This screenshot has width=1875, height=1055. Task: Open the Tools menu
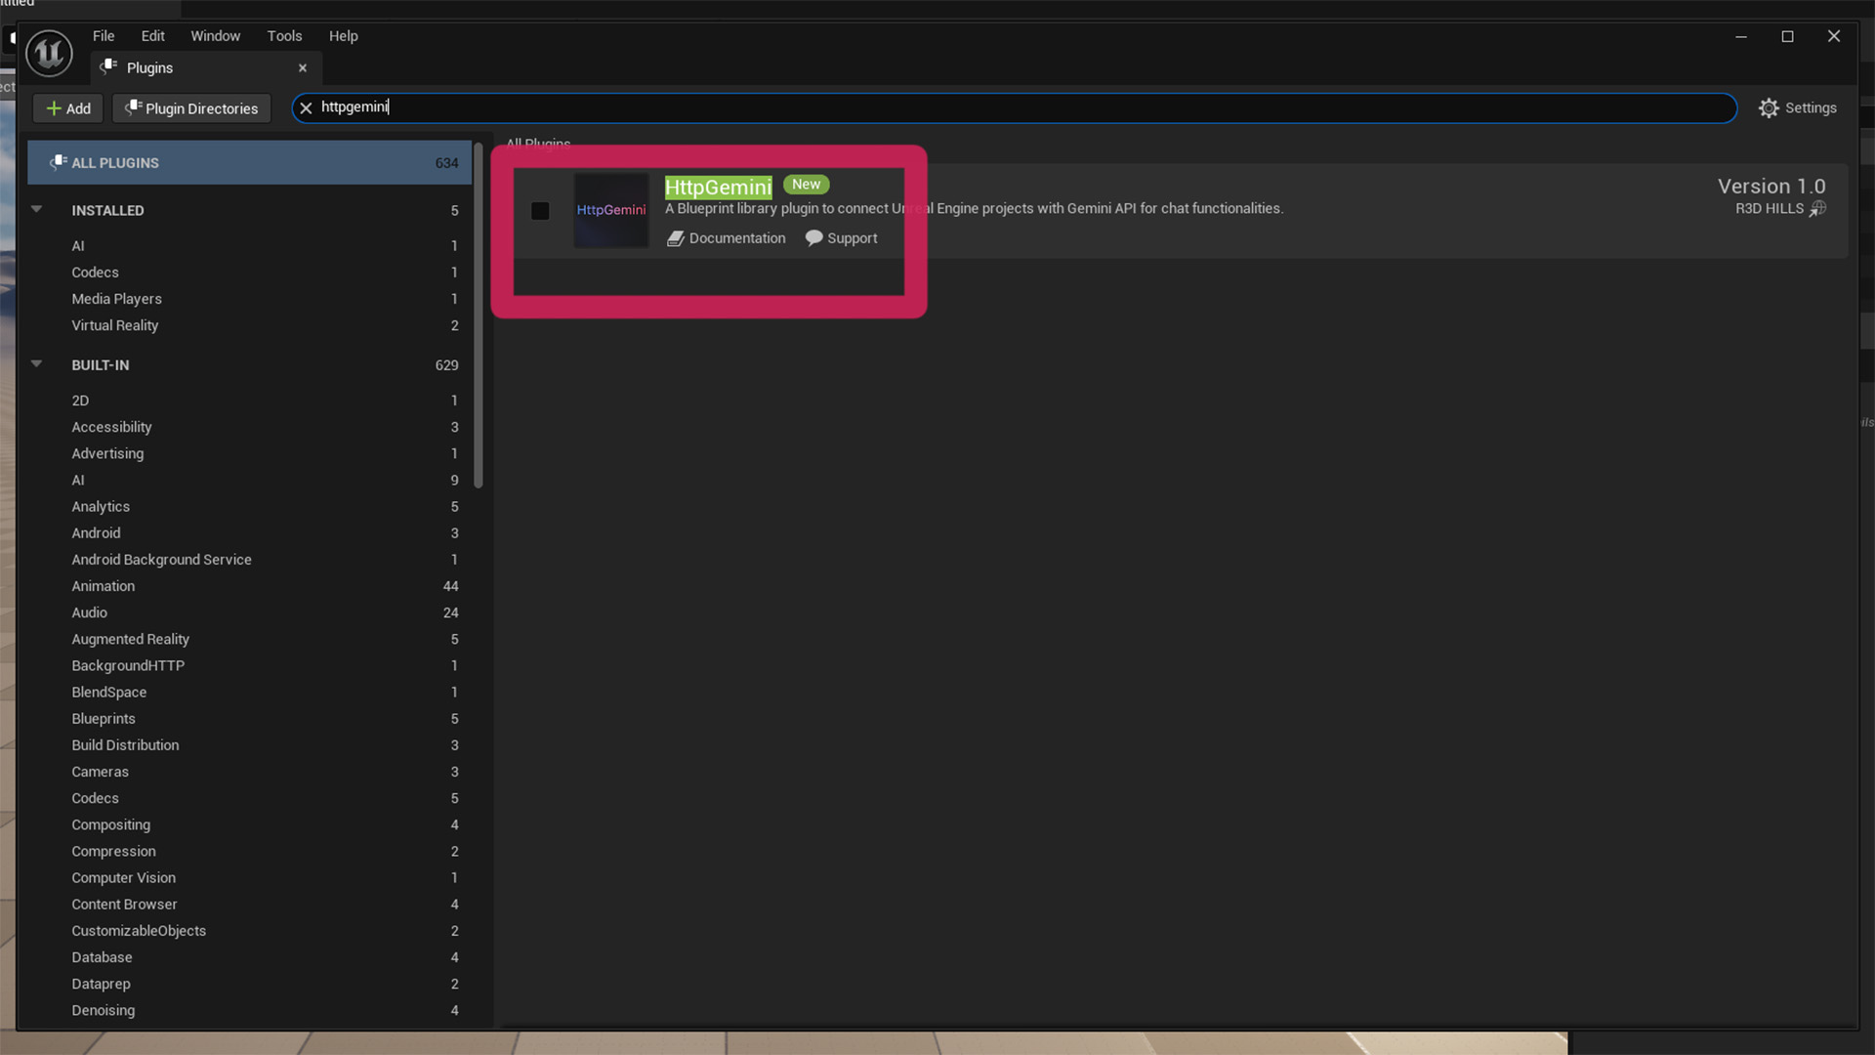click(284, 36)
